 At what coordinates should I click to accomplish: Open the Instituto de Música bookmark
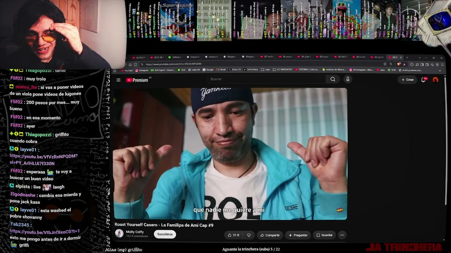click(333, 70)
